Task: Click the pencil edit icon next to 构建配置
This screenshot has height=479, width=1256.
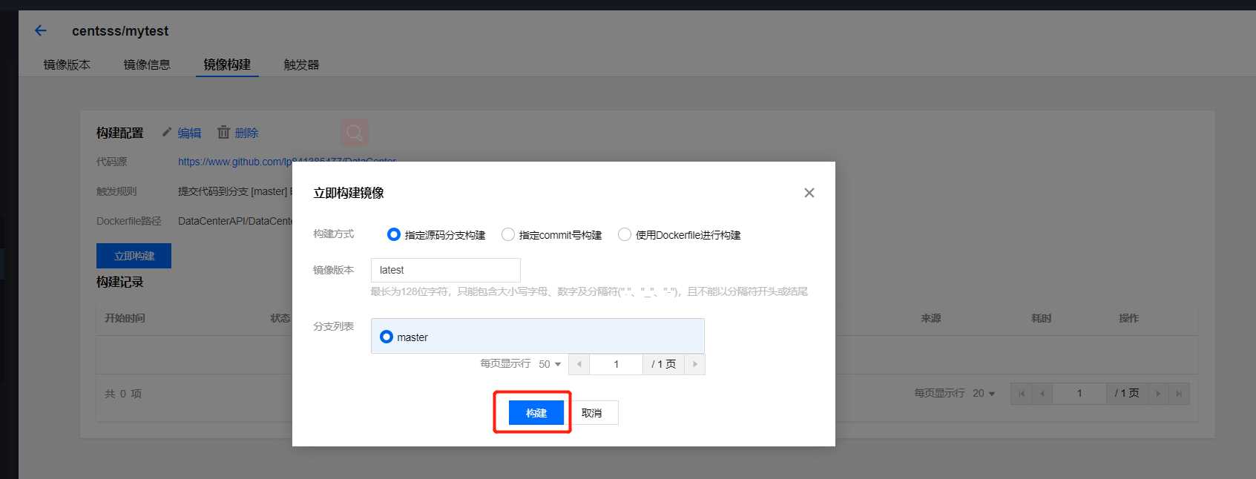Action: (x=167, y=132)
